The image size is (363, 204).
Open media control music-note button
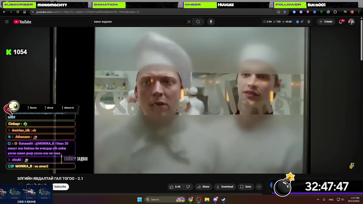[345, 12]
